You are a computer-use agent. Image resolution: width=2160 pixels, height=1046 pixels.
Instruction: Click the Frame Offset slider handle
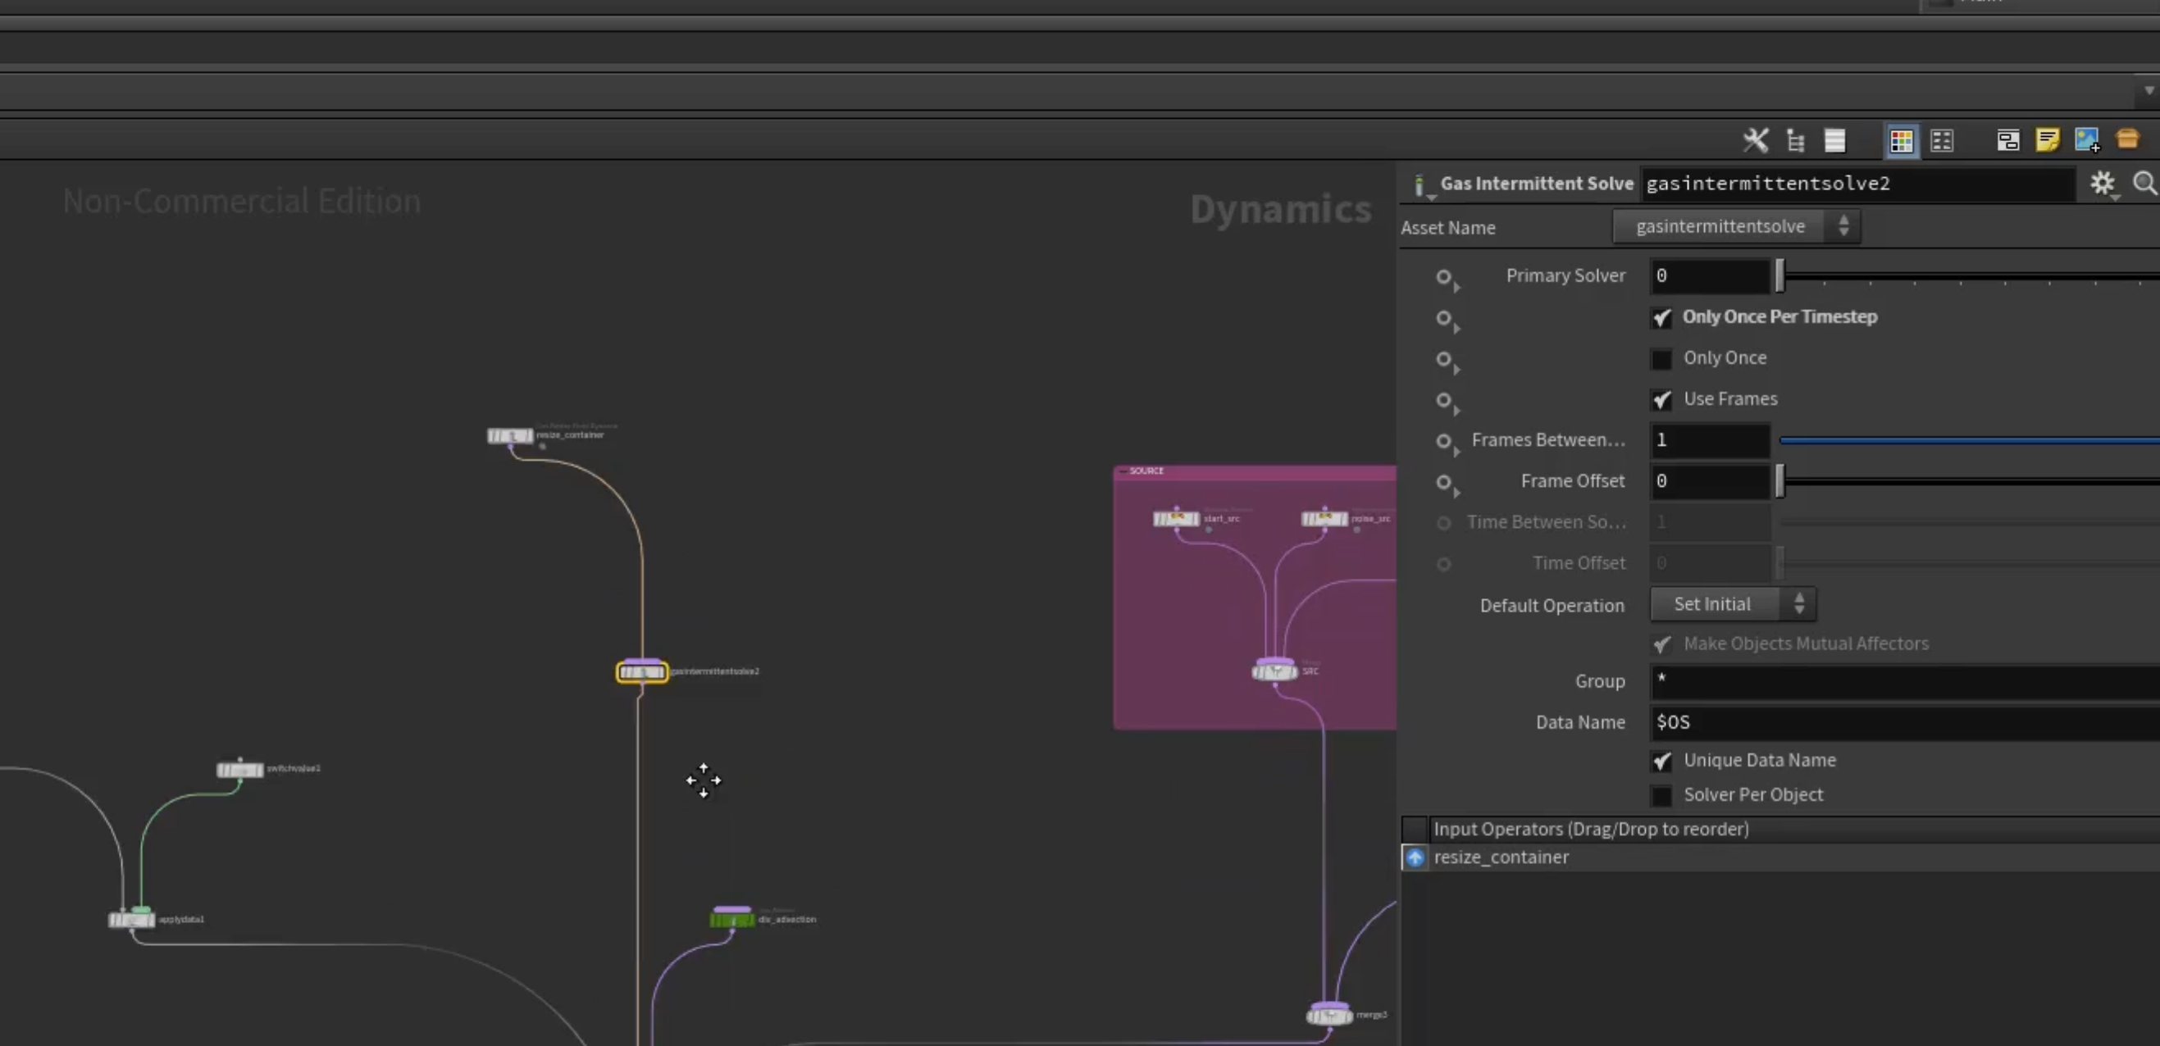tap(1780, 481)
